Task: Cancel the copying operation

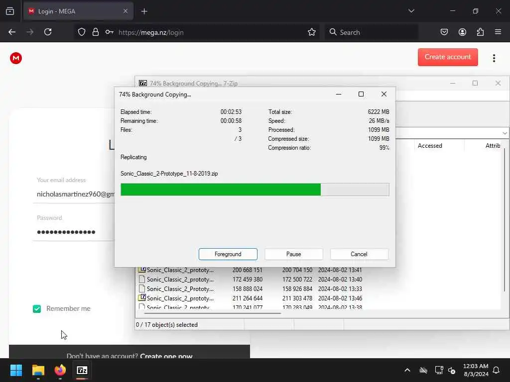Action: tap(359, 254)
